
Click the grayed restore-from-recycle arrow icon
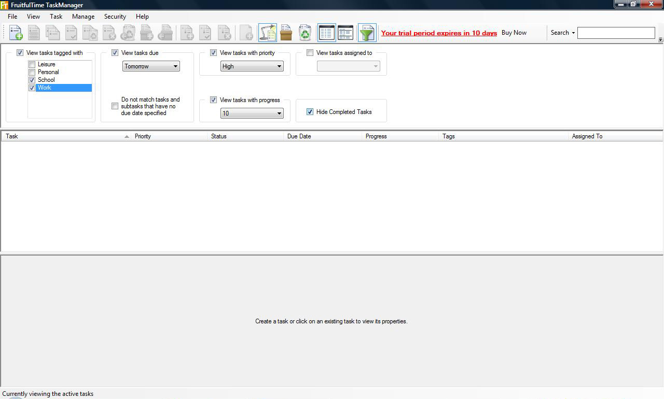(128, 33)
